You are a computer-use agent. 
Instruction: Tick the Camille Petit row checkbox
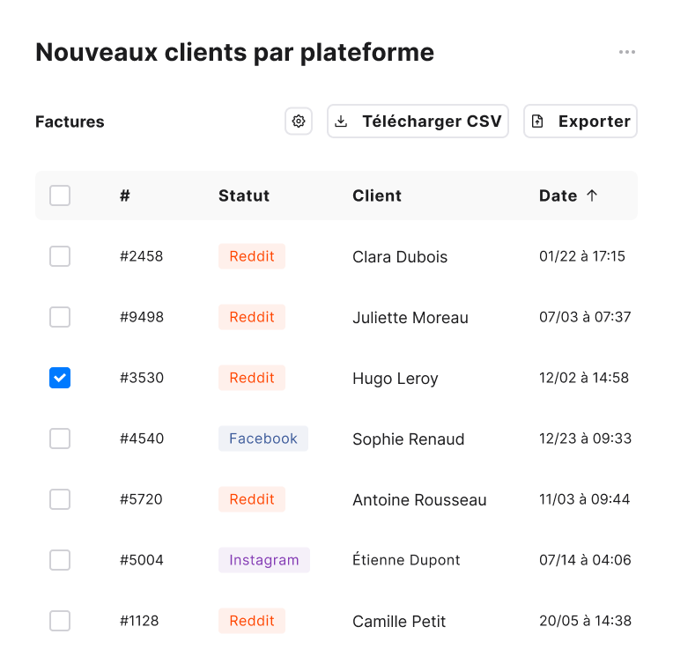coord(60,621)
